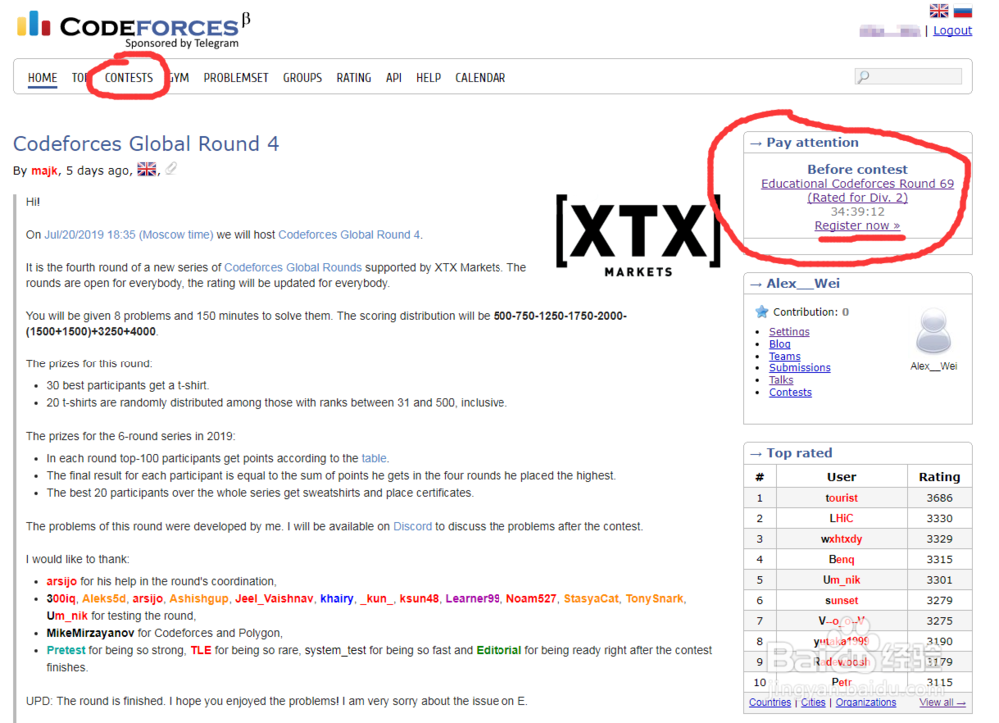
Task: Open Contests in the user sidebar
Action: pyautogui.click(x=790, y=393)
